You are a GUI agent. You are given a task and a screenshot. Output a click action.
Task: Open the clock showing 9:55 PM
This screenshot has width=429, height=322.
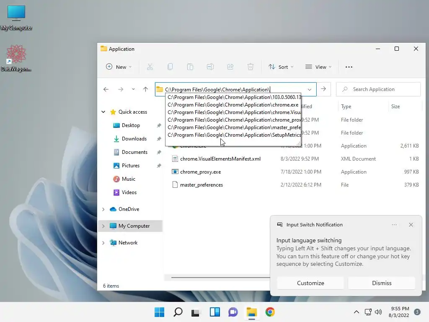coord(399,312)
